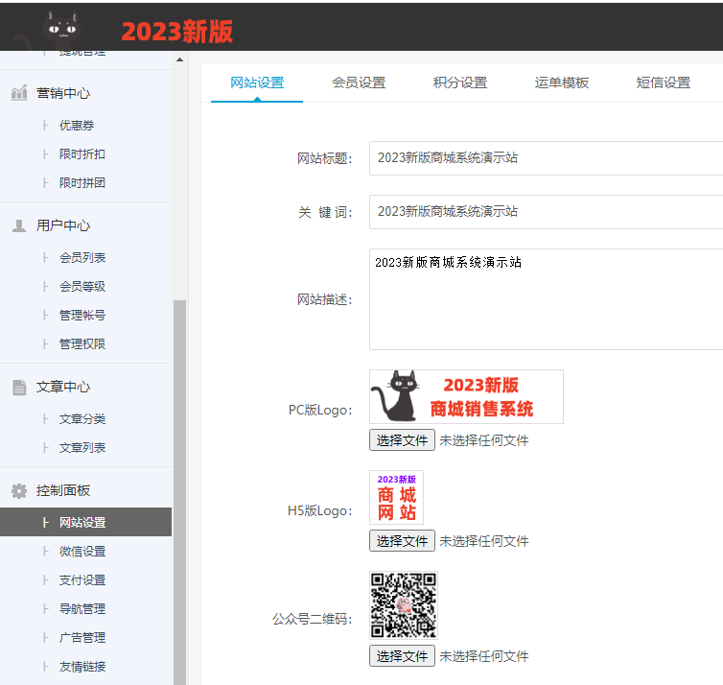The width and height of the screenshot is (723, 685).
Task: Click the 文章中心 document icon
Action: [x=19, y=387]
